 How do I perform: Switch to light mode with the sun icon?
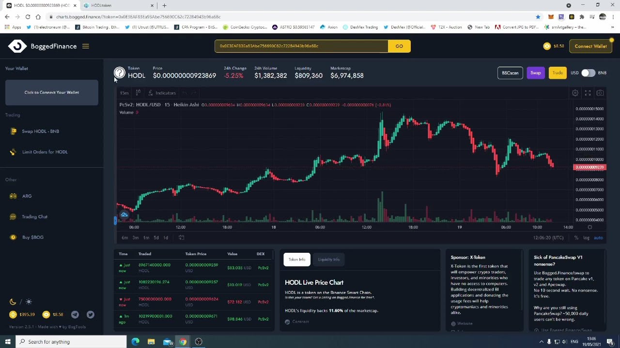(x=29, y=302)
